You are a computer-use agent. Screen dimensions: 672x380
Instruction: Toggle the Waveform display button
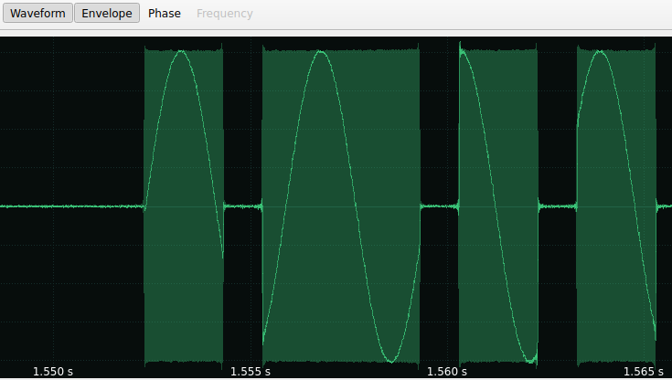tap(37, 14)
